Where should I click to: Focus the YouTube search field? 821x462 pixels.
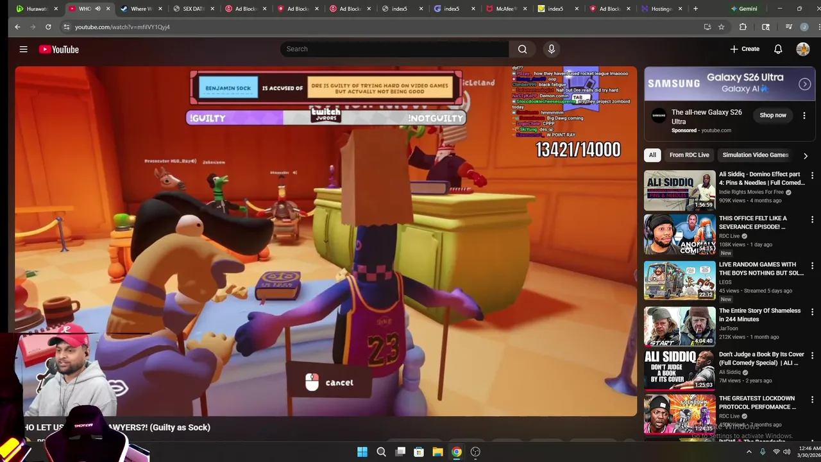point(394,49)
